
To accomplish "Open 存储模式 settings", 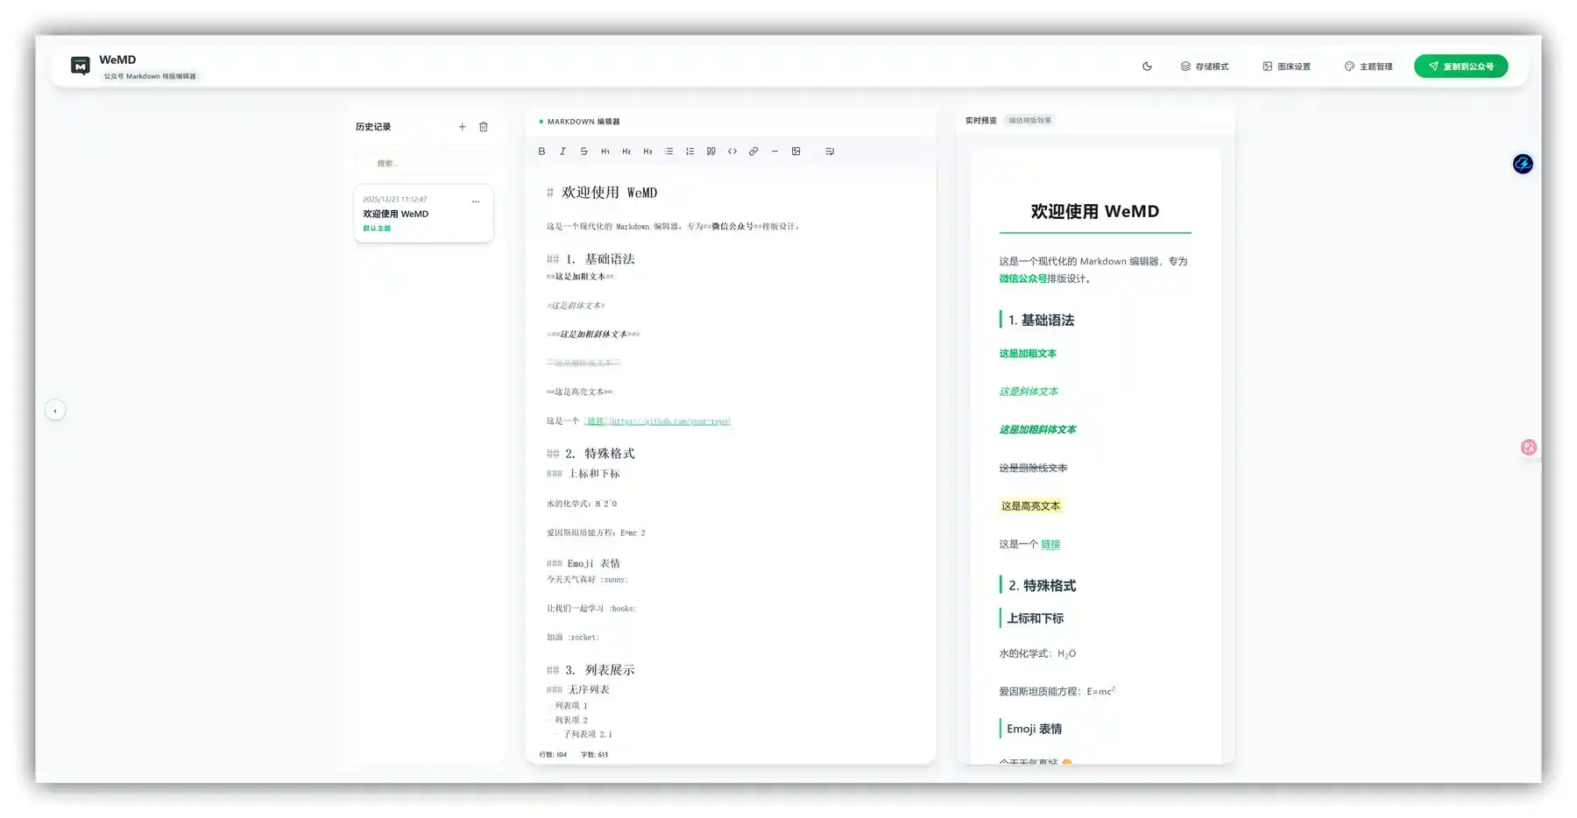I will click(1206, 66).
